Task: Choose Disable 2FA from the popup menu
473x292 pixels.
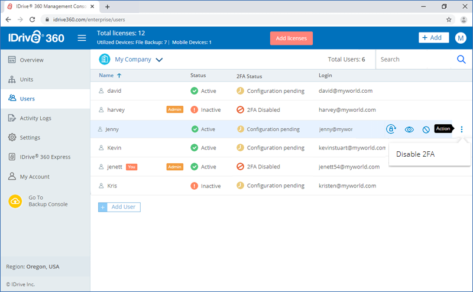Action: (416, 154)
